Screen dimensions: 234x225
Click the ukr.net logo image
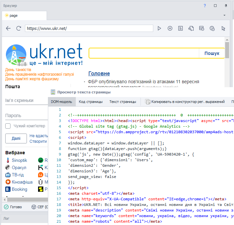44,55
